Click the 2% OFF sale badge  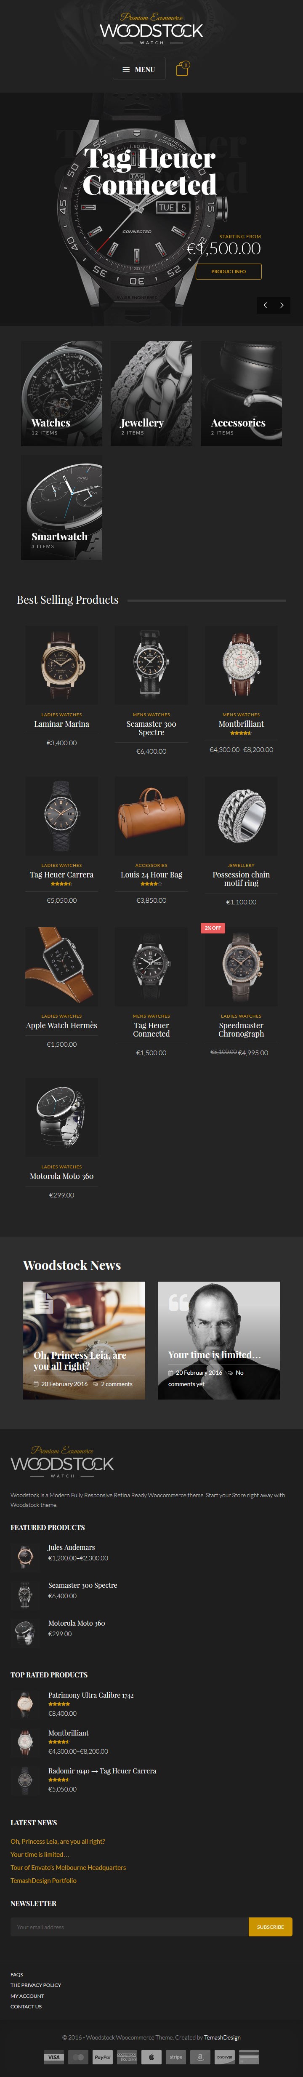213,928
